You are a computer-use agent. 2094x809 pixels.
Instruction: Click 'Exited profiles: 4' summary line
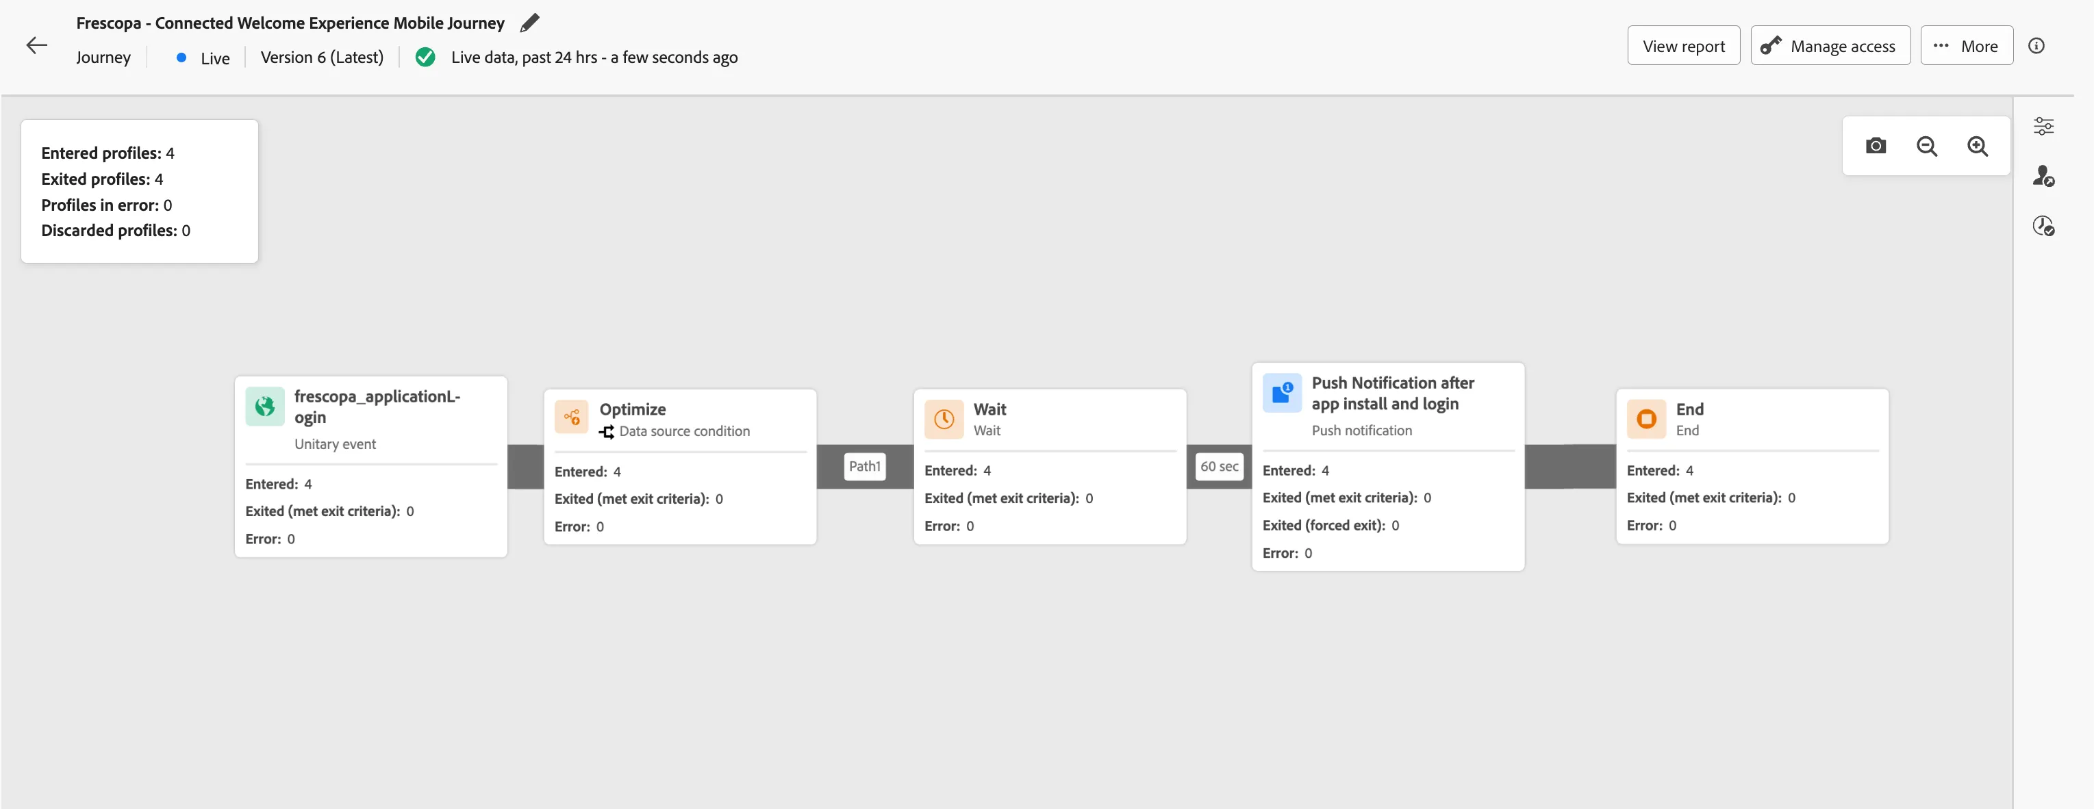coord(101,179)
